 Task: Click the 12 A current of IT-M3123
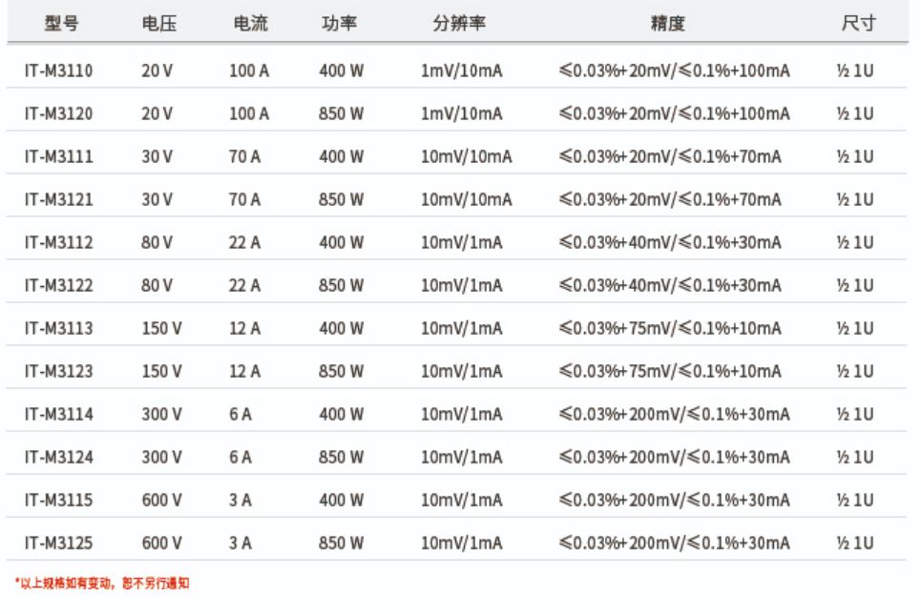244,372
